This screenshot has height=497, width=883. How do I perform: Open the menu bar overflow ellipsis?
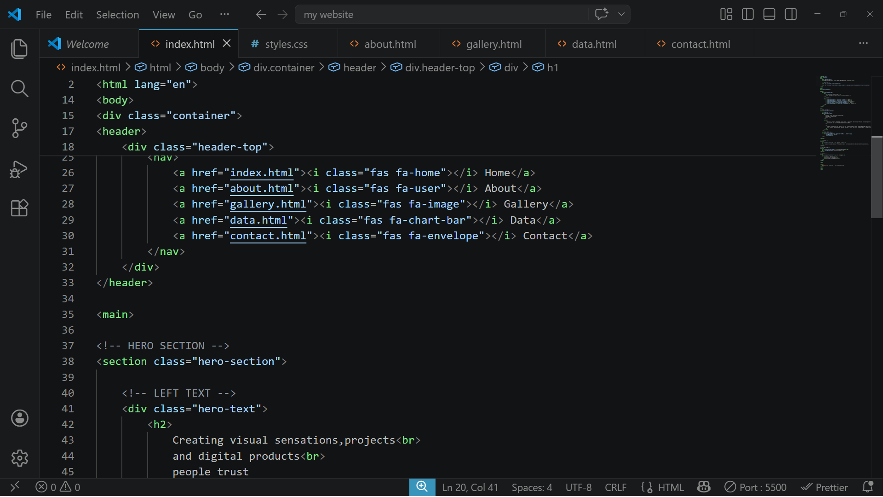224,14
